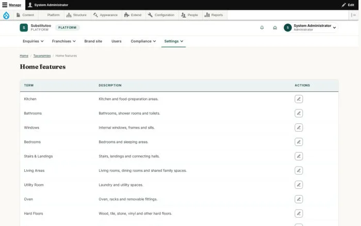Toggle the Manage hamburger menu
The image size is (361, 226).
point(12,5)
